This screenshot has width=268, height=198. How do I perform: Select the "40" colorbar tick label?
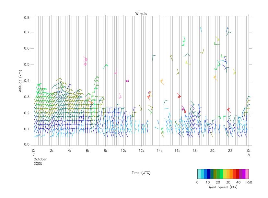(x=239, y=182)
